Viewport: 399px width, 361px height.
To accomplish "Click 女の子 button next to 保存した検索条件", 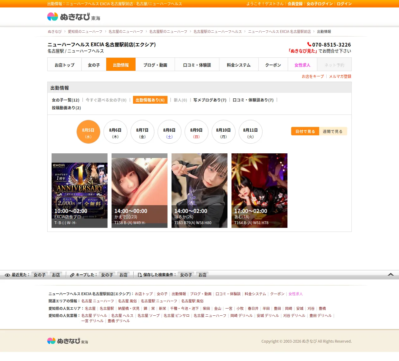I will pos(186,275).
